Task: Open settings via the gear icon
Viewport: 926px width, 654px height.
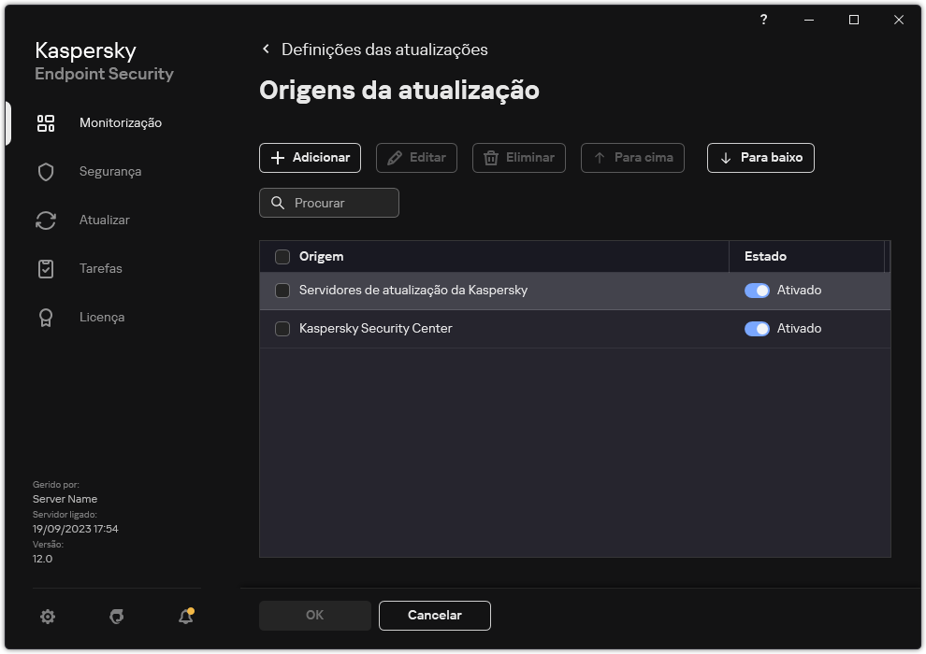Action: pos(47,617)
